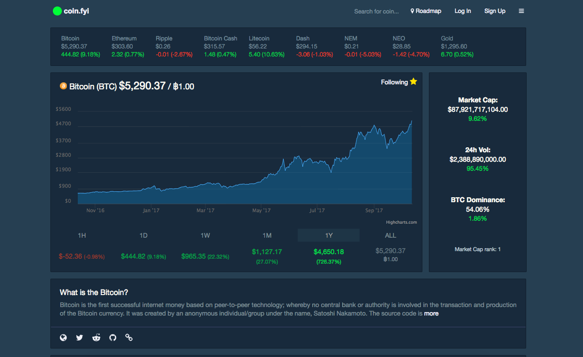Select the ALL time range tab
The image size is (583, 357).
(x=390, y=235)
